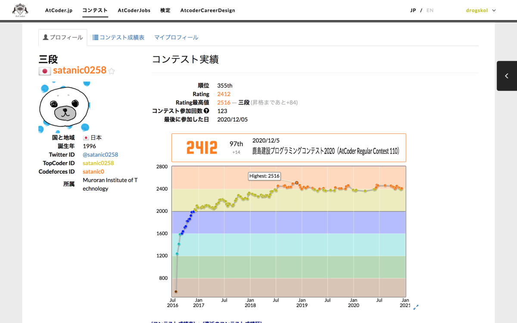Click the highest rating 2516 text
This screenshot has height=323, width=517.
coord(224,102)
